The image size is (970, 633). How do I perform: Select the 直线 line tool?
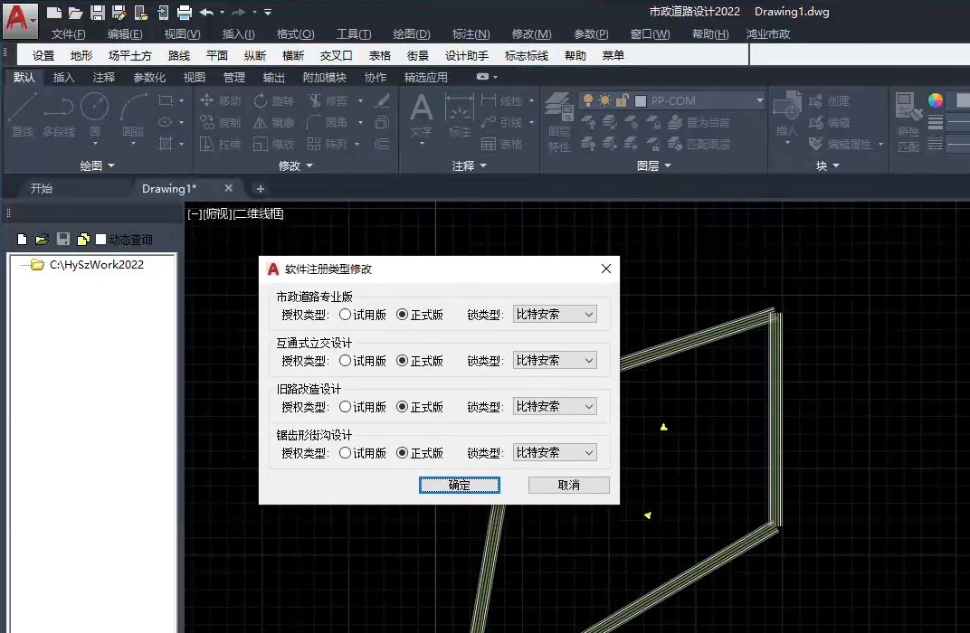(23, 115)
